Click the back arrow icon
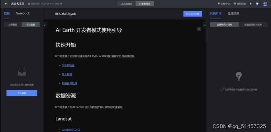 (6, 4)
